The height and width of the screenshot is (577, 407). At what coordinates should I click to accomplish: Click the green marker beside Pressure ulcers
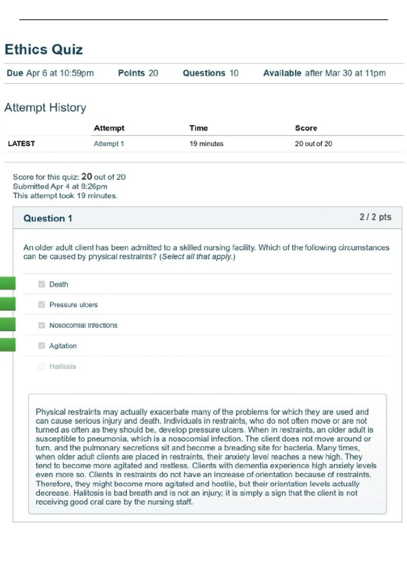point(7,304)
